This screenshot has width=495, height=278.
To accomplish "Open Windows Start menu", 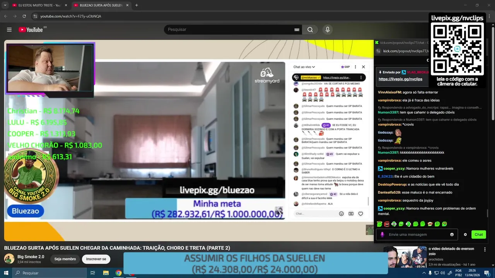I will (x=6, y=273).
